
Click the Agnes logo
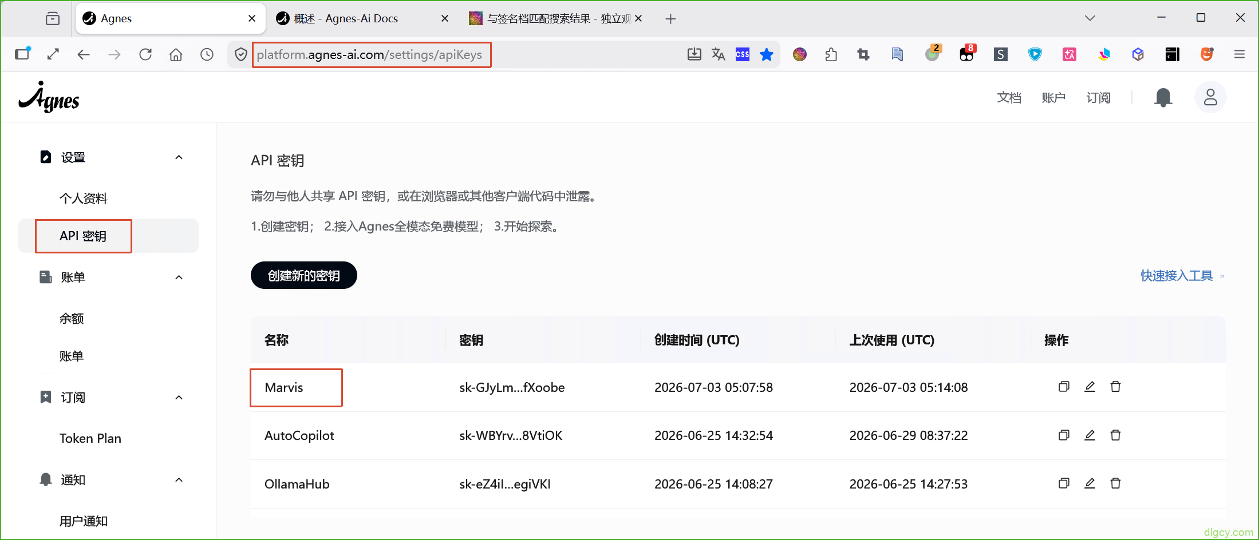tap(49, 98)
